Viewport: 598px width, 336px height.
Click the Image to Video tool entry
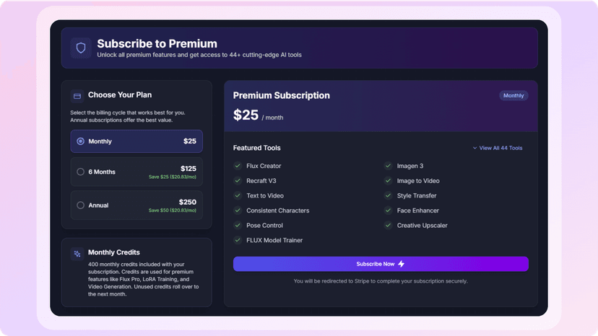[x=418, y=180]
